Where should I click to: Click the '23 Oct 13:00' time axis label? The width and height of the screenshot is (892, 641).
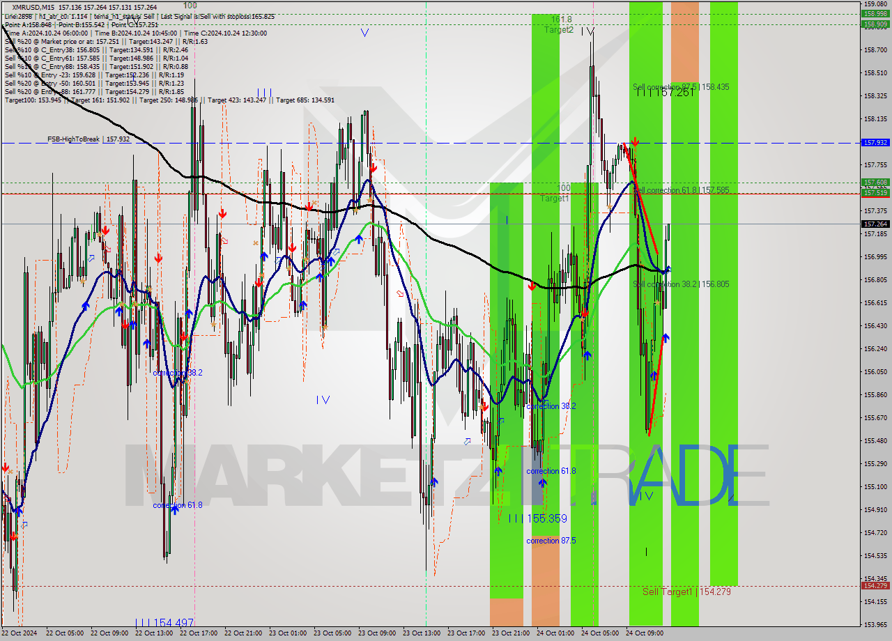tap(421, 633)
